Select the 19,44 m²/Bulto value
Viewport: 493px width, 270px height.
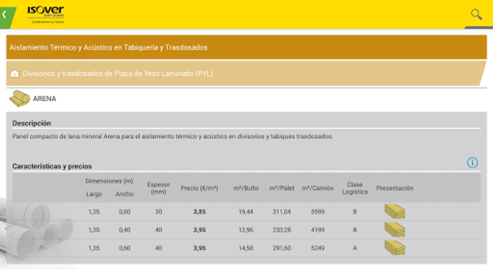point(246,212)
